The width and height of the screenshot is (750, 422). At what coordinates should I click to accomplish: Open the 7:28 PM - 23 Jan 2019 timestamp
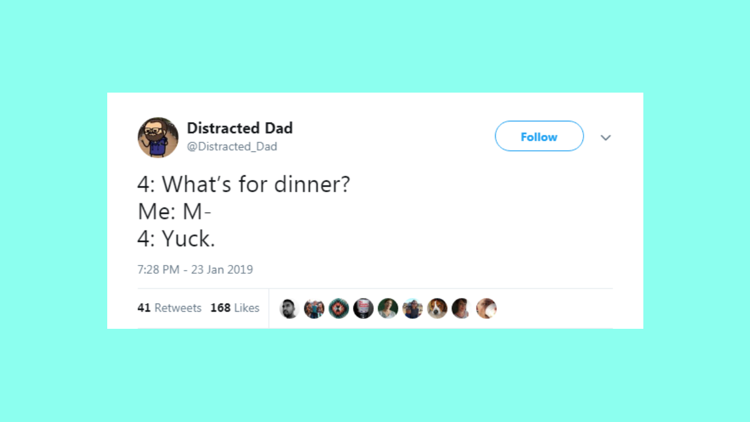click(195, 270)
